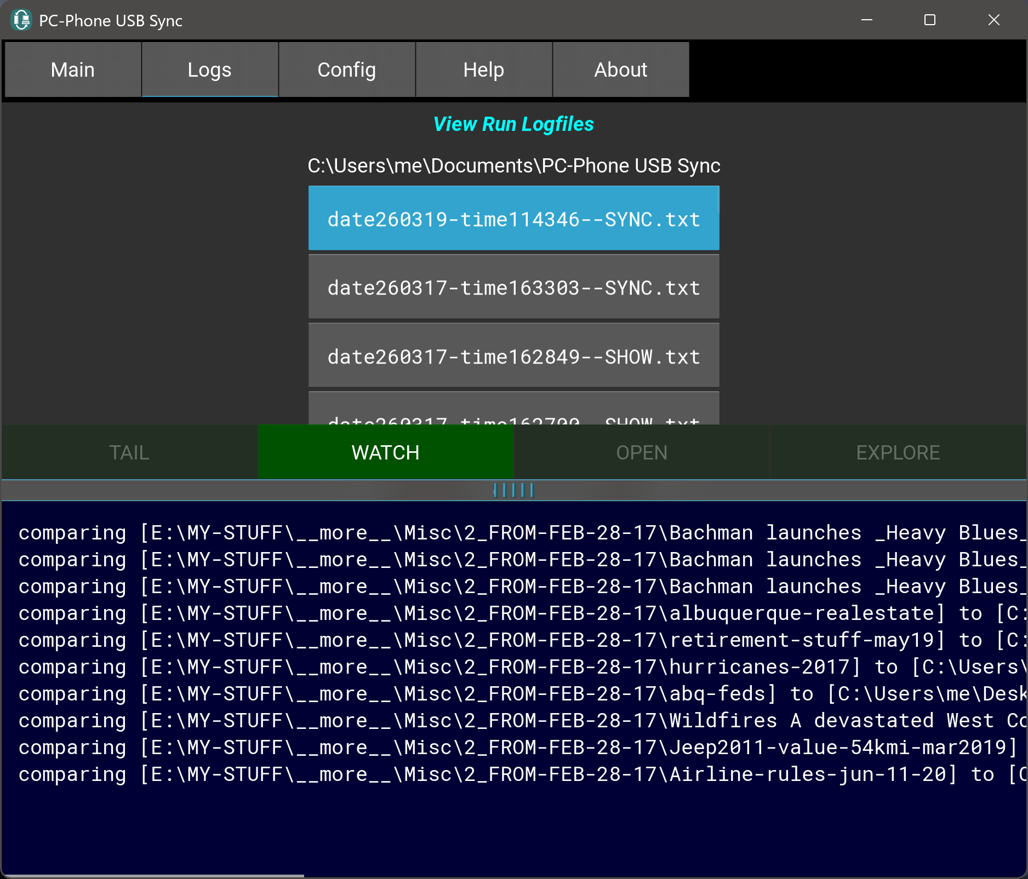The image size is (1028, 879).
Task: Click the OPEN button
Action: [642, 452]
